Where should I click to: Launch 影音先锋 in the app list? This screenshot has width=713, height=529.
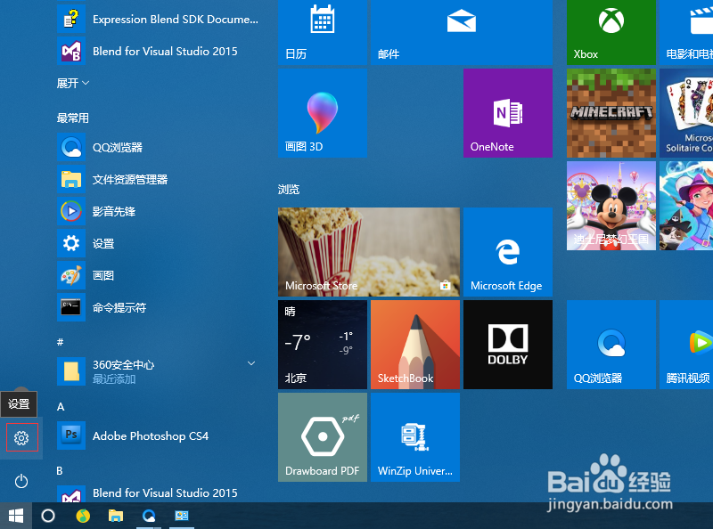[160, 211]
